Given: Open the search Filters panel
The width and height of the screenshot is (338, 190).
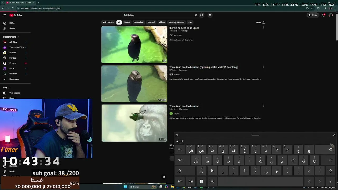Looking at the screenshot, I should (260, 22).
